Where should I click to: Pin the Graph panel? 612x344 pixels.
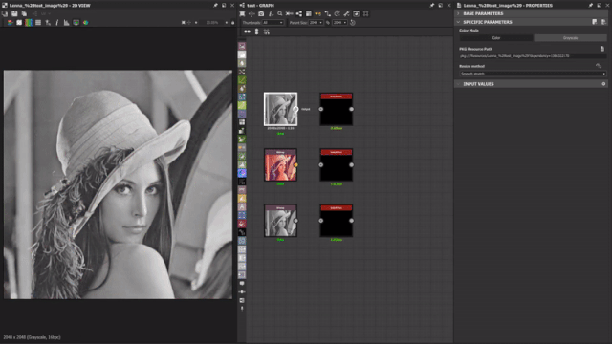pyautogui.click(x=431, y=5)
